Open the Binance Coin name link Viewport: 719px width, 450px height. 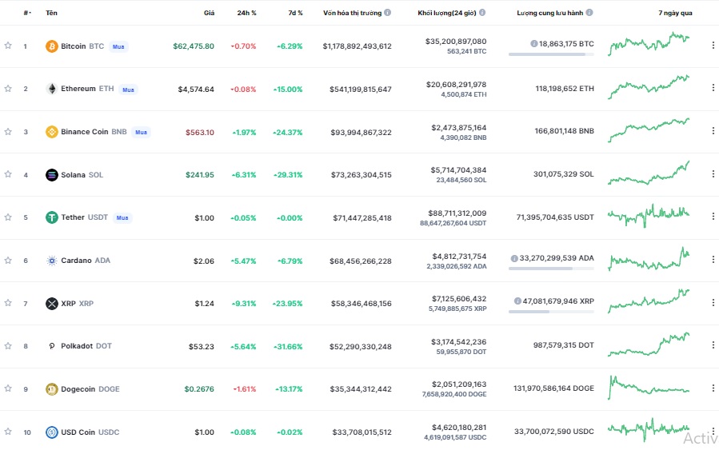(84, 132)
